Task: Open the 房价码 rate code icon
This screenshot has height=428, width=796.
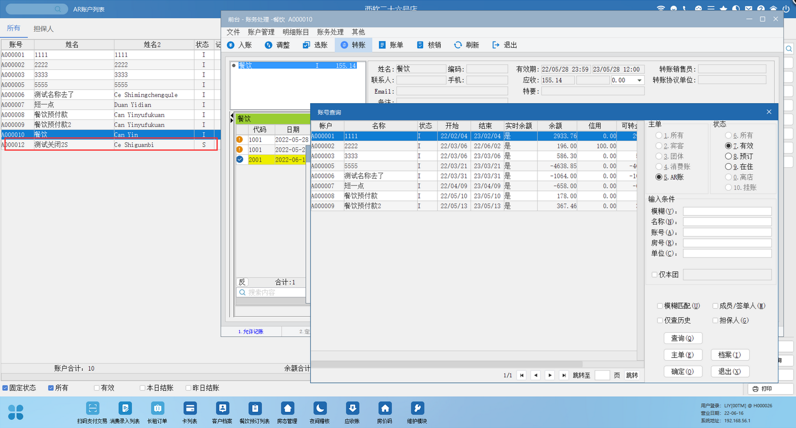Action: (x=384, y=408)
